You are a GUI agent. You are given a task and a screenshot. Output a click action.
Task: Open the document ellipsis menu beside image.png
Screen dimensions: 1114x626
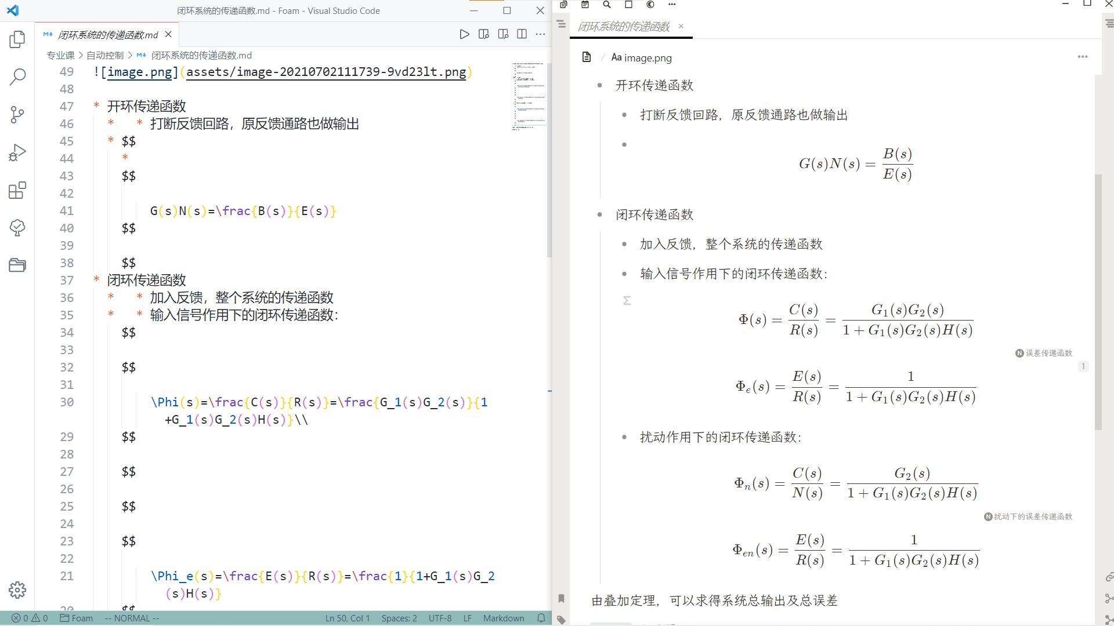point(1082,57)
